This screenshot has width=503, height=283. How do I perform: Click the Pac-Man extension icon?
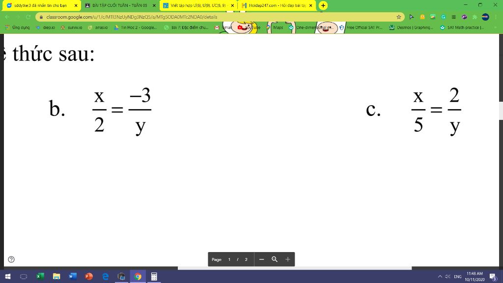422,17
